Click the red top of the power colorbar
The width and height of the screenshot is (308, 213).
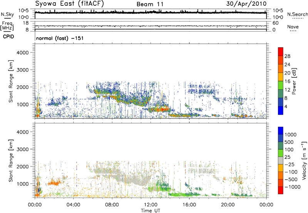coord(281,51)
